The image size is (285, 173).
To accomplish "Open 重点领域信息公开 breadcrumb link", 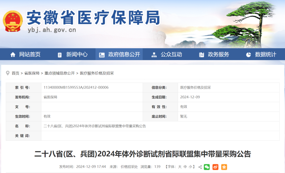I will coord(59,73).
